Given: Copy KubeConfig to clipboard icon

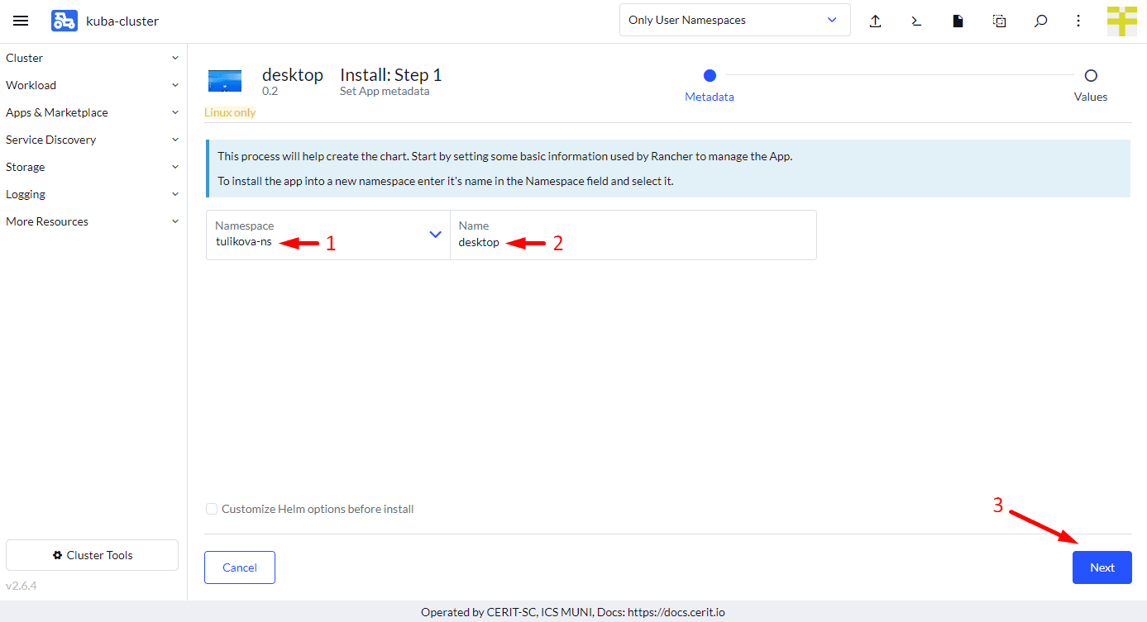Looking at the screenshot, I should click(x=999, y=21).
